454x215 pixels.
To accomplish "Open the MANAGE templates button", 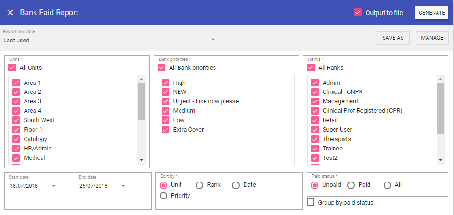I will 432,38.
